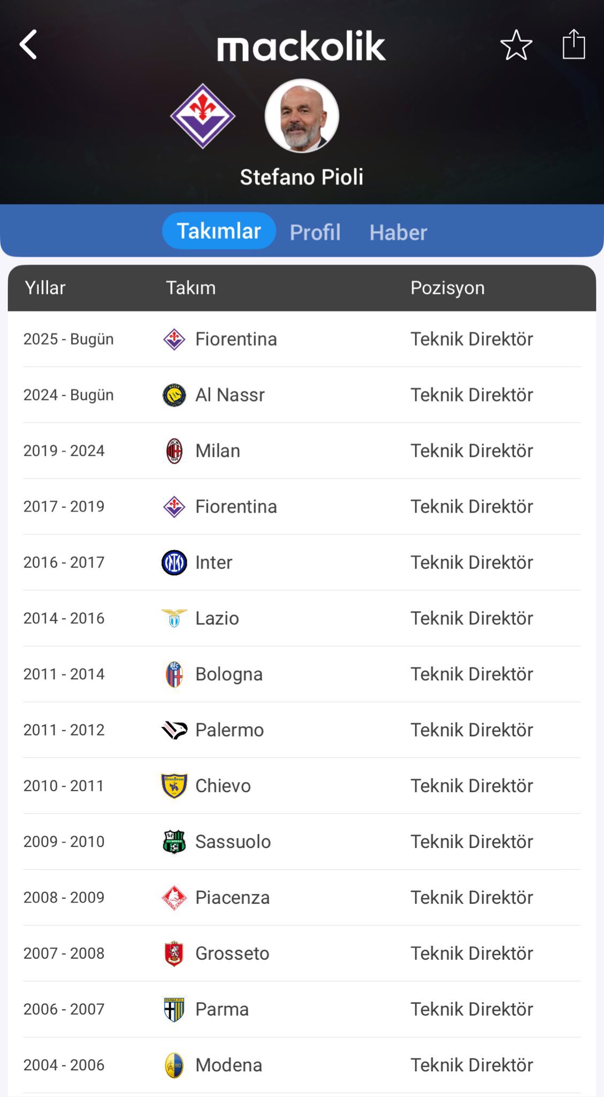This screenshot has height=1097, width=604.
Task: Switch to the Profil tab
Action: (315, 232)
